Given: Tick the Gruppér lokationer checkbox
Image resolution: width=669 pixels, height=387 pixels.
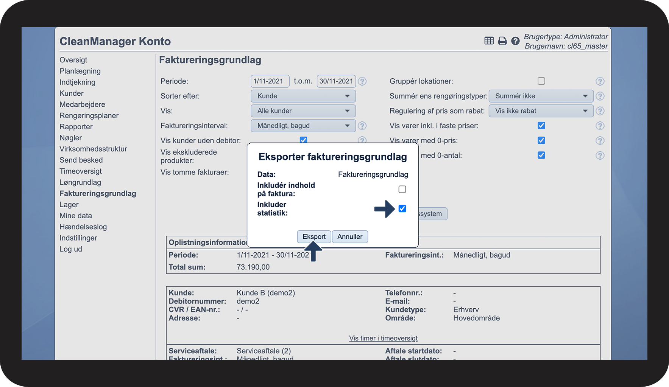Looking at the screenshot, I should click(541, 81).
